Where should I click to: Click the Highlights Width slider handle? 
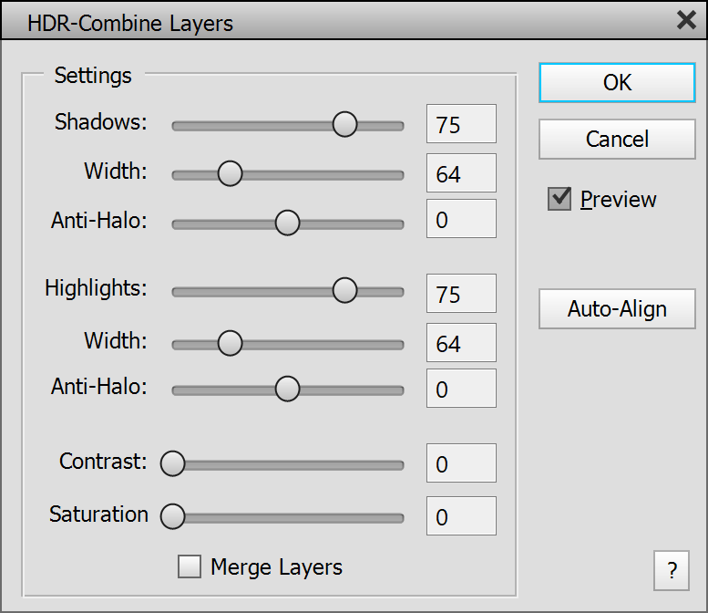230,343
